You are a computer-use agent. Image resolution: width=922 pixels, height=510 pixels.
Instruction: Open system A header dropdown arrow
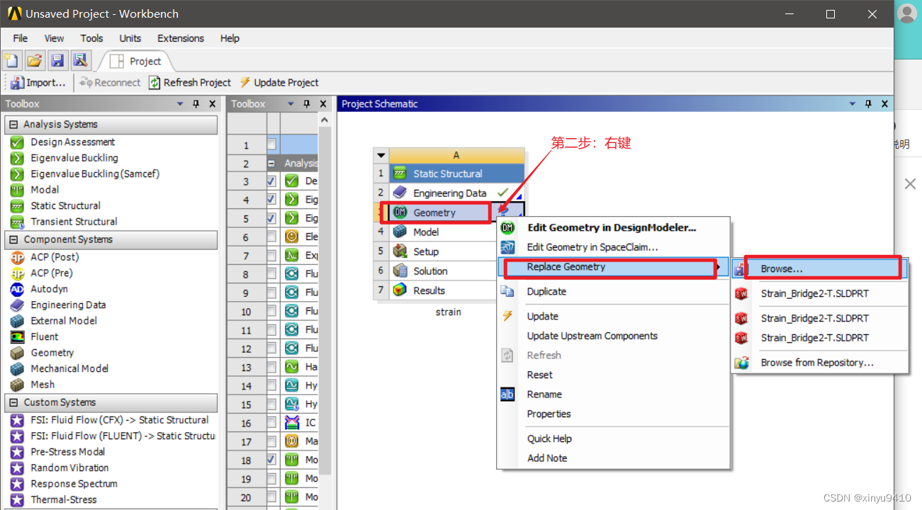click(x=381, y=155)
